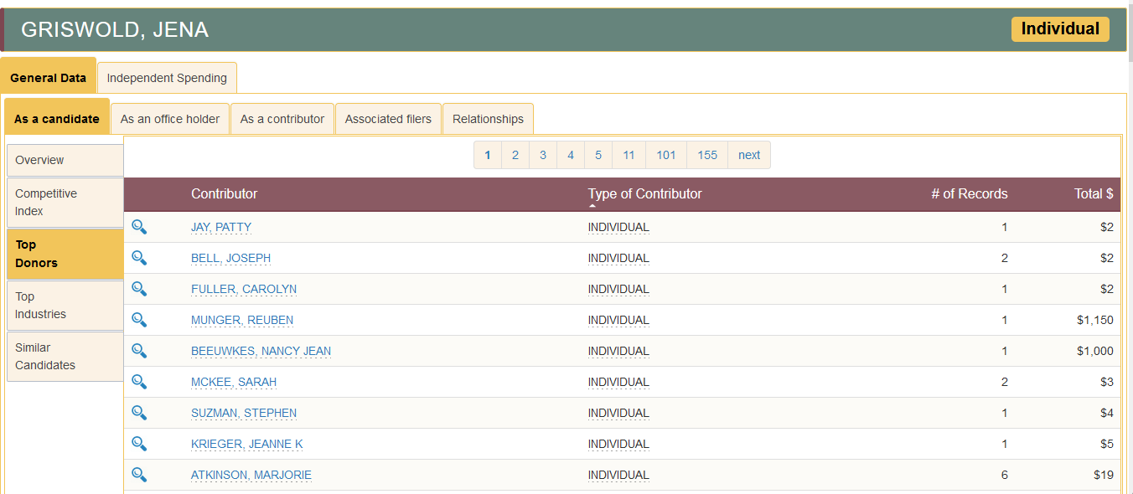
Task: Click INDIVIDUAL type in MUNGER, REUBEN row
Action: 618,320
